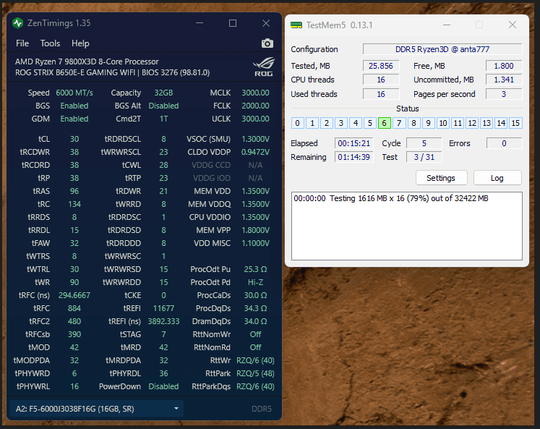Click the Errors count field
The image size is (540, 429).
(x=504, y=143)
